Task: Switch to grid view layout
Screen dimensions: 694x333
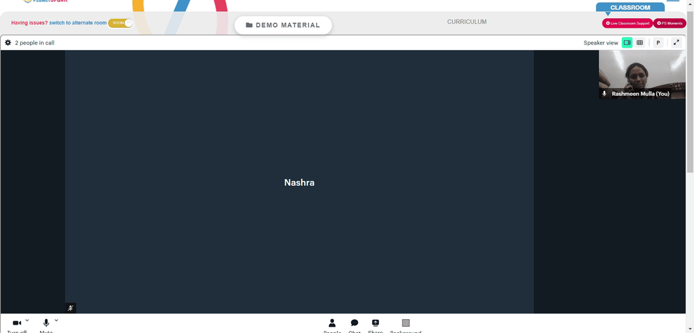Action: (x=640, y=42)
